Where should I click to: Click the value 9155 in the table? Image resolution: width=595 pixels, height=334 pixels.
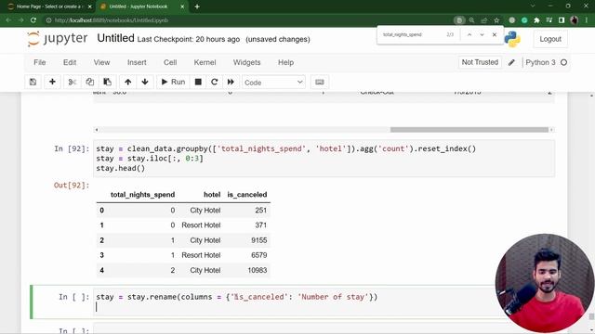point(259,240)
